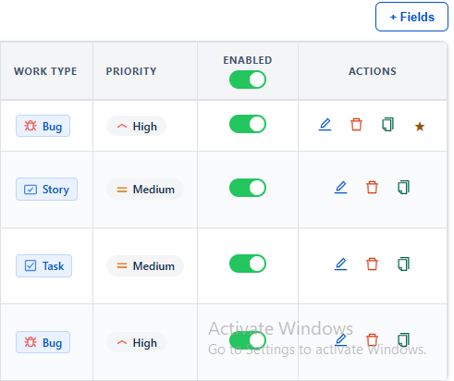Image resolution: width=454 pixels, height=381 pixels.
Task: Click the Work Type column header
Action: pyautogui.click(x=45, y=71)
